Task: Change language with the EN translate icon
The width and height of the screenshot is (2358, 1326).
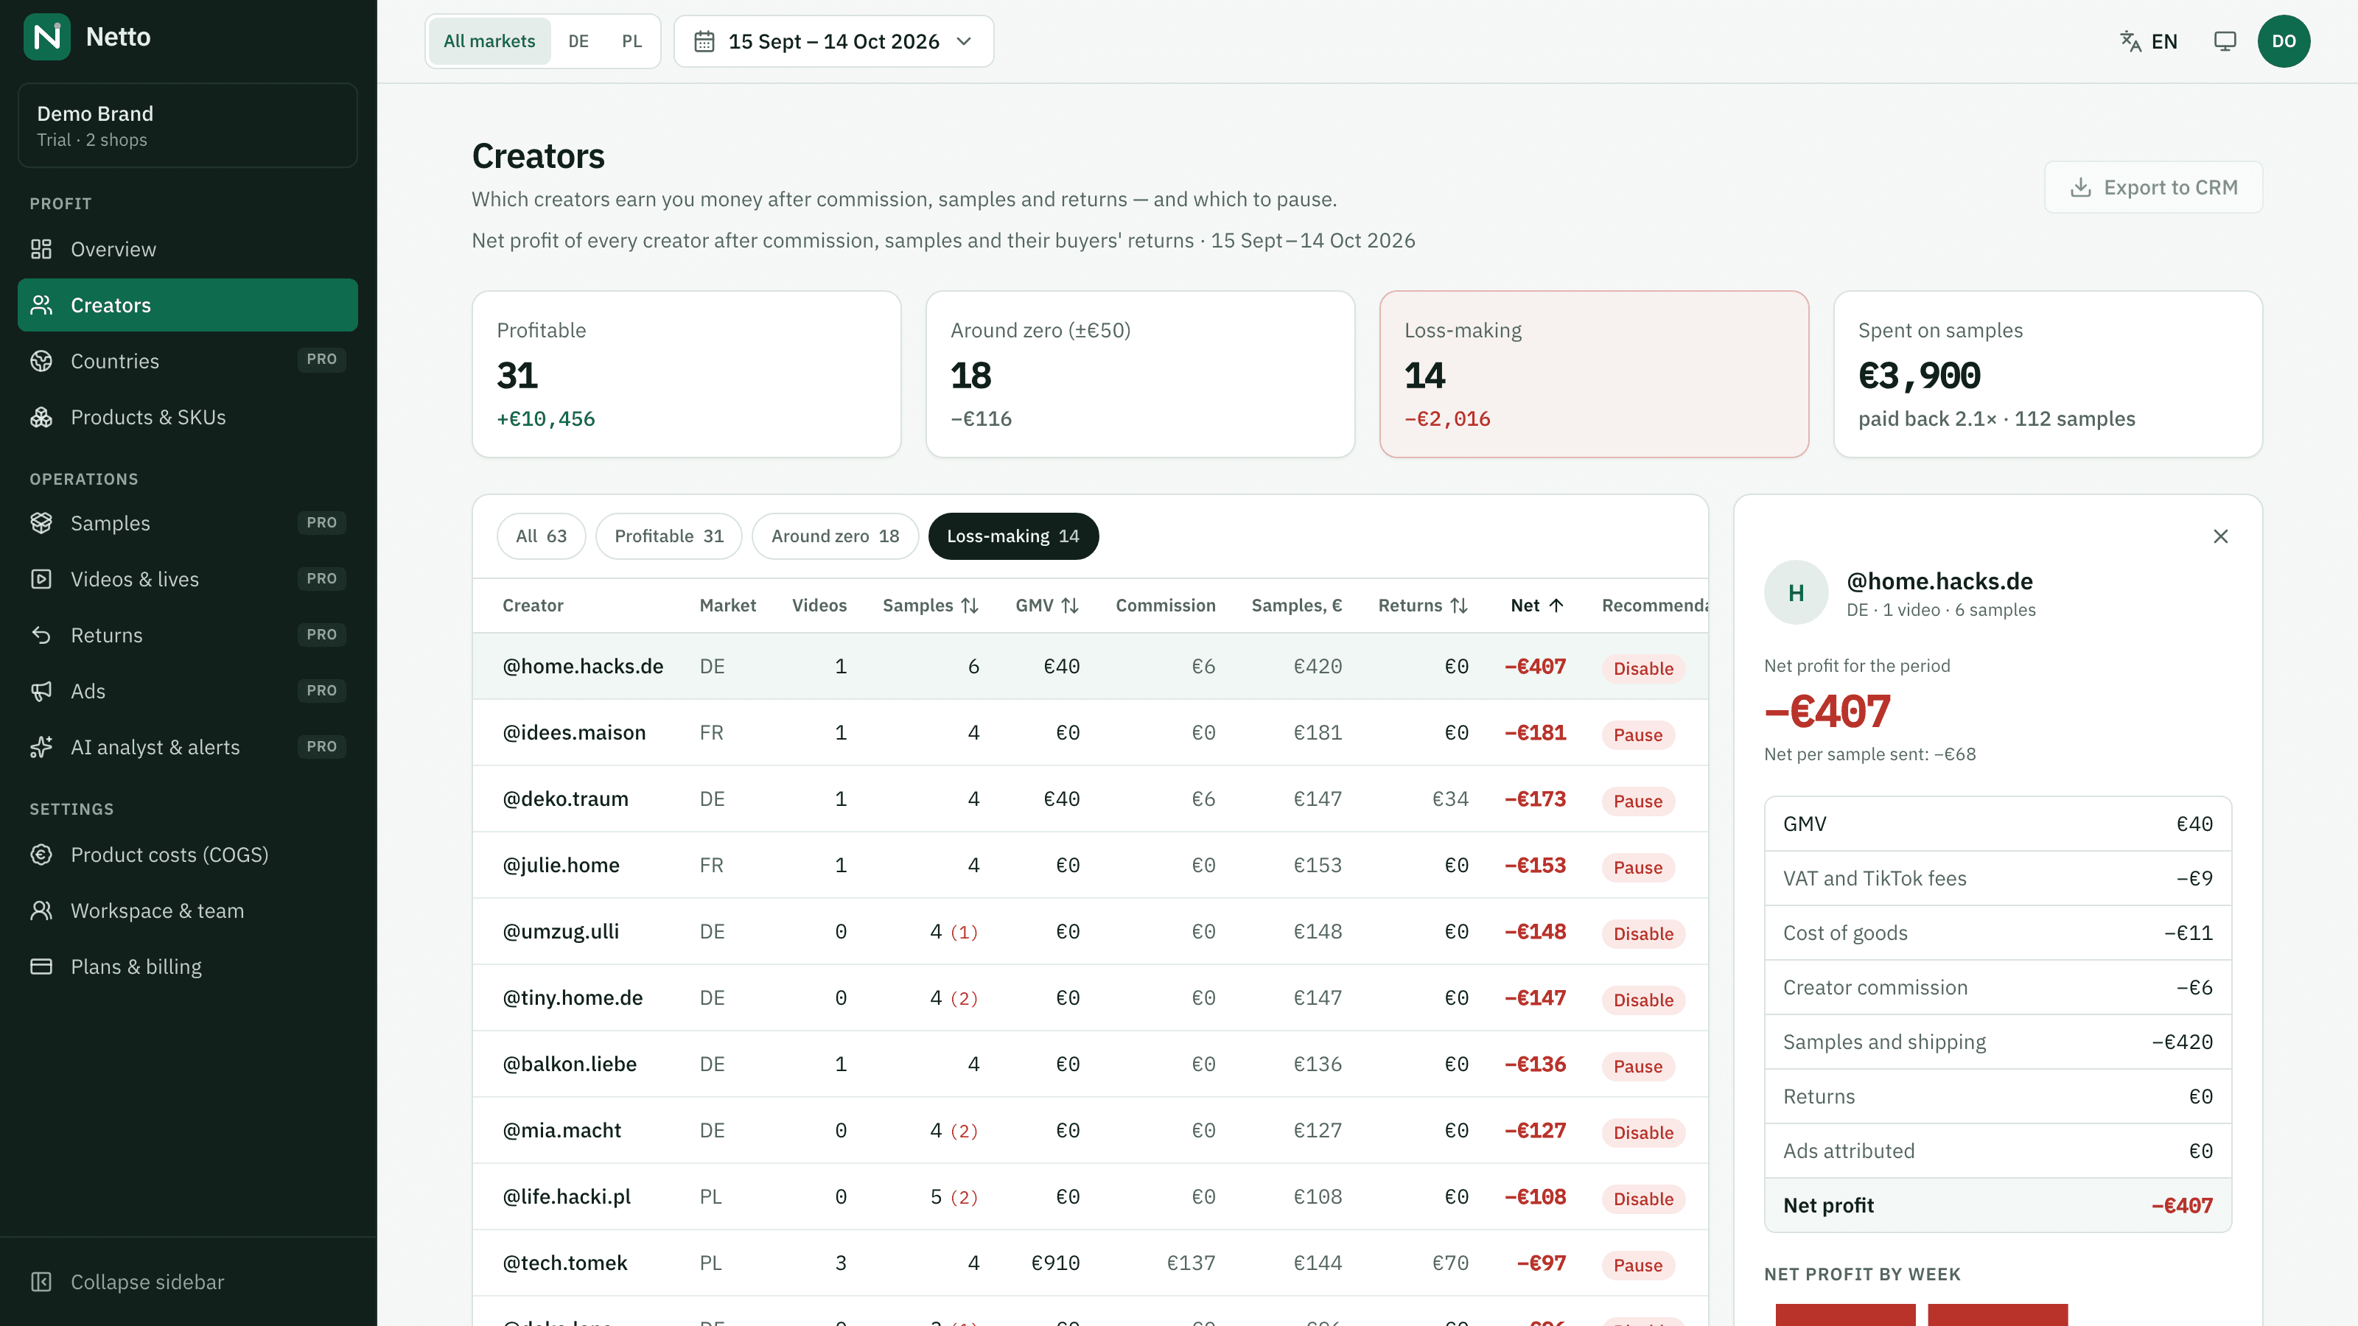Action: (x=2149, y=41)
